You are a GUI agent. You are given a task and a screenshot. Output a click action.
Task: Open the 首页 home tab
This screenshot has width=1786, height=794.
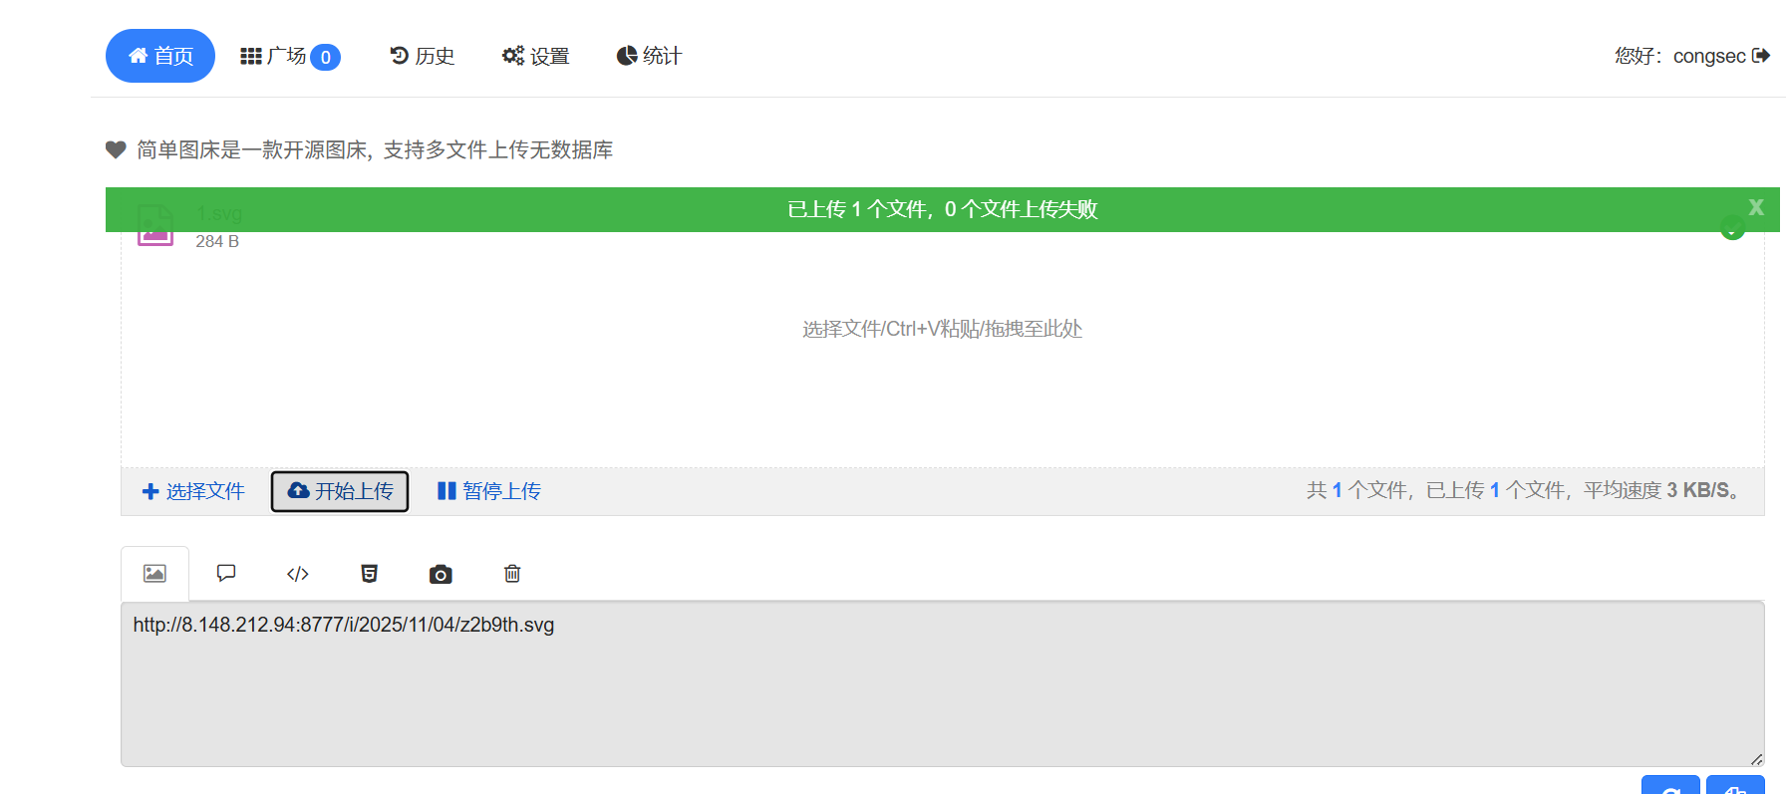(160, 56)
